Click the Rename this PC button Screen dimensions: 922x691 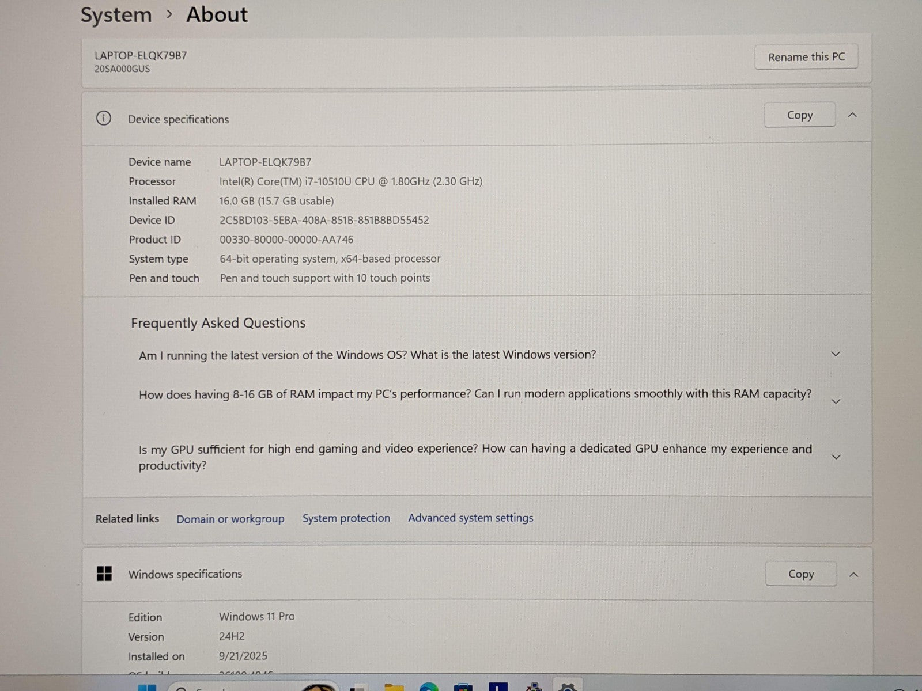pos(806,57)
